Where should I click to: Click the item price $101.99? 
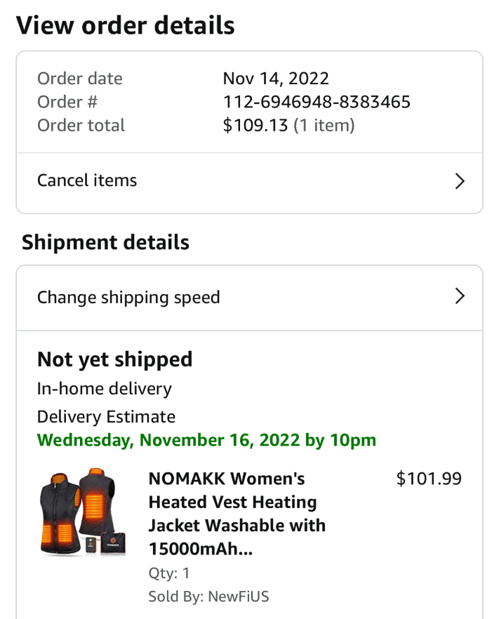[x=429, y=479]
